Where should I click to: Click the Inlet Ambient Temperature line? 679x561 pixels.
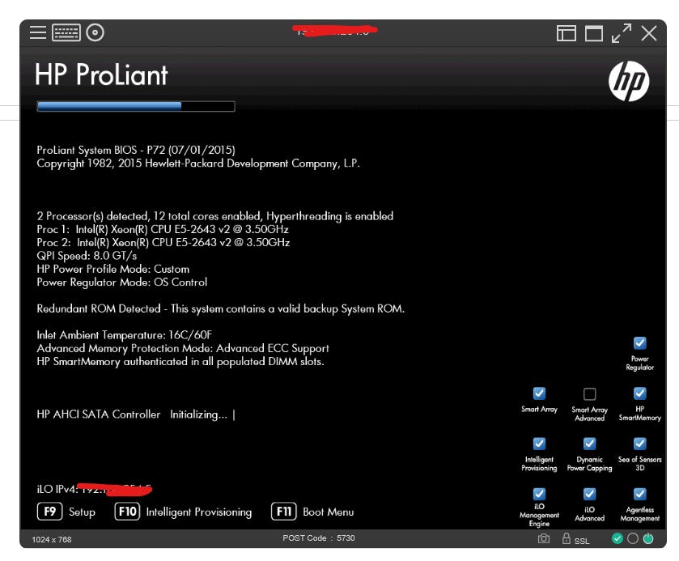click(125, 335)
